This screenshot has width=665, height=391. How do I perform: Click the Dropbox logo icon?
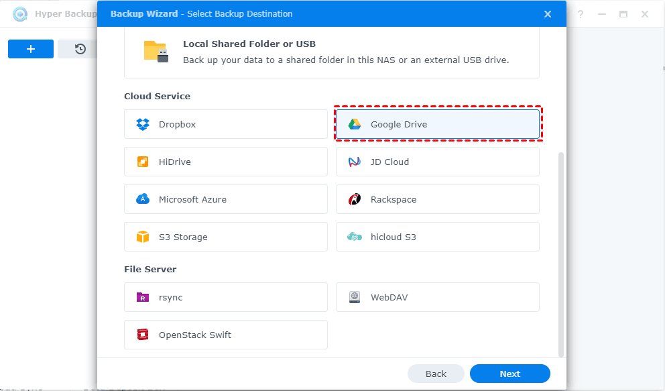(x=143, y=125)
